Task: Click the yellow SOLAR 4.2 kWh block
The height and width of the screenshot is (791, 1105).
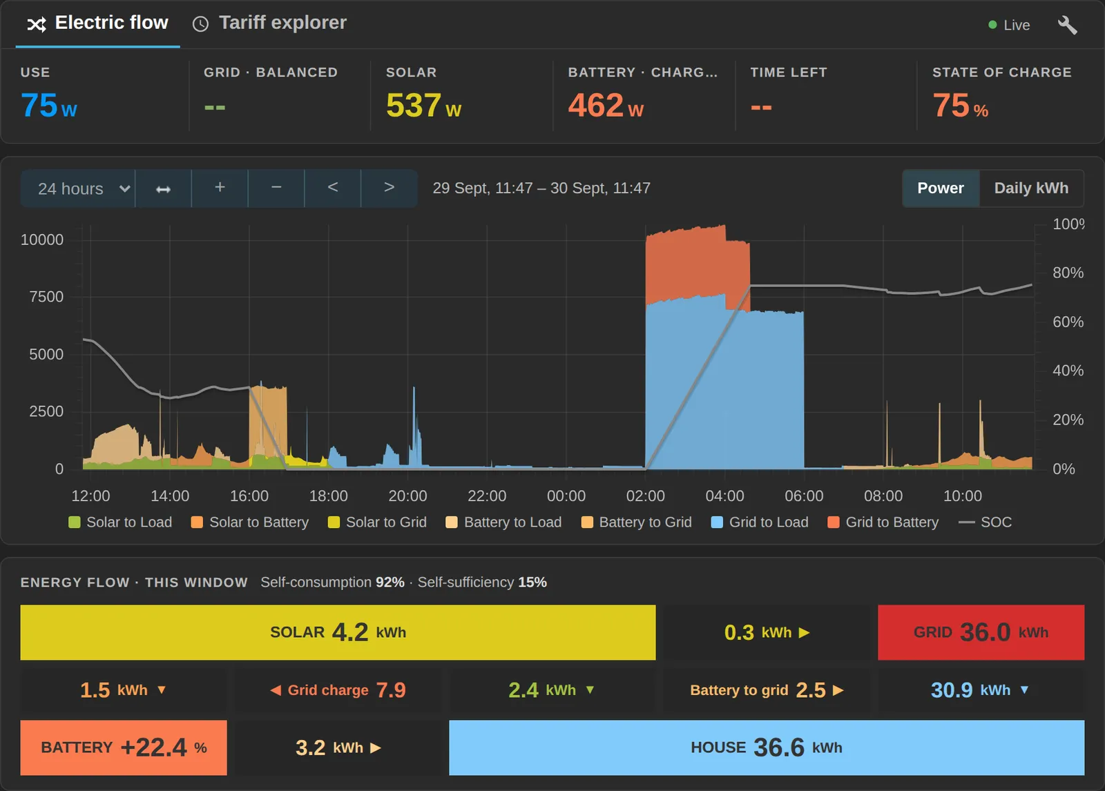Action: point(338,632)
